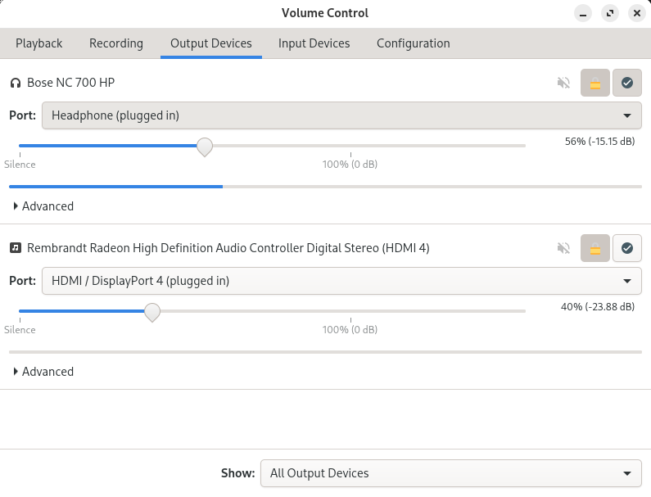651x497 pixels.
Task: Toggle channel lock for Radeon HDMI 4 output
Action: (x=595, y=248)
